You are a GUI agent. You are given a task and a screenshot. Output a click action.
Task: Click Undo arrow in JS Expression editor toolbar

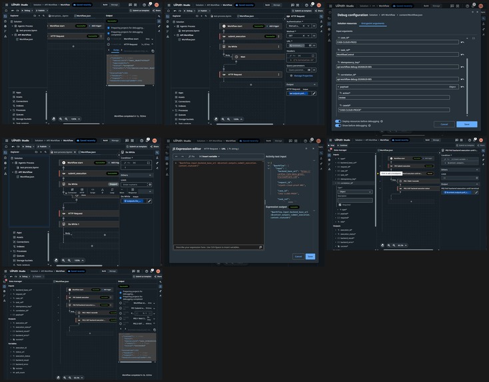tap(177, 157)
